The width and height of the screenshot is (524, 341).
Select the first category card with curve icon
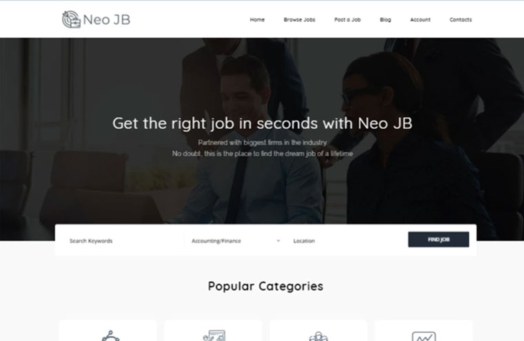coord(108,331)
